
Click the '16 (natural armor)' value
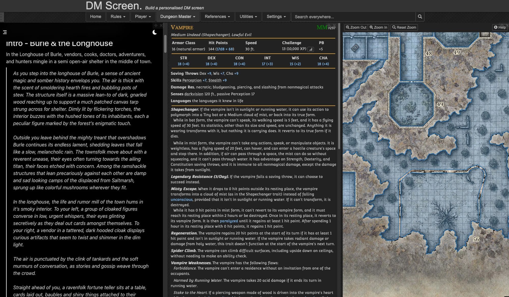[188, 49]
